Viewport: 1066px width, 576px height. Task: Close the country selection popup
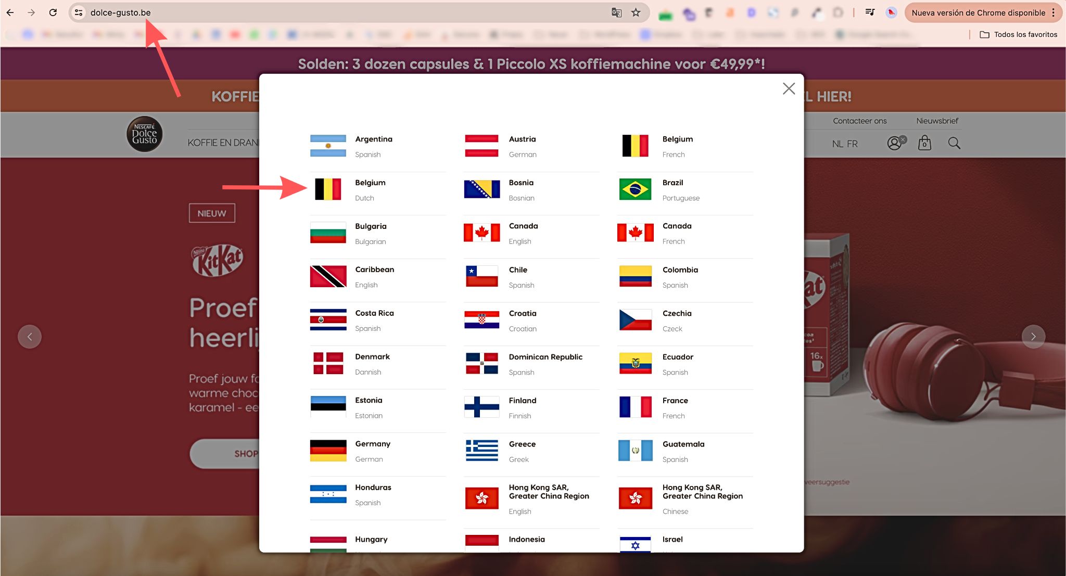tap(789, 88)
